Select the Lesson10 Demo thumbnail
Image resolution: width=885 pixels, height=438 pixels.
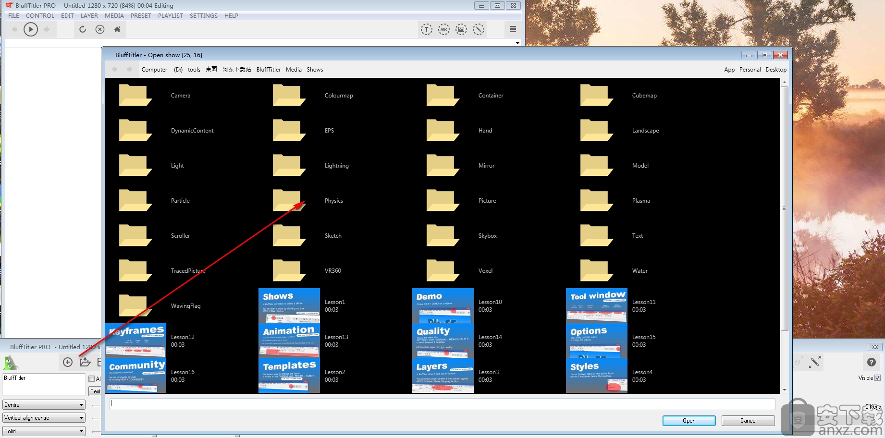(443, 305)
